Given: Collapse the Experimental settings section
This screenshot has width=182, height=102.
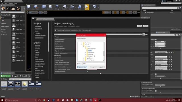Looking at the screenshot, I should [x=54, y=51].
